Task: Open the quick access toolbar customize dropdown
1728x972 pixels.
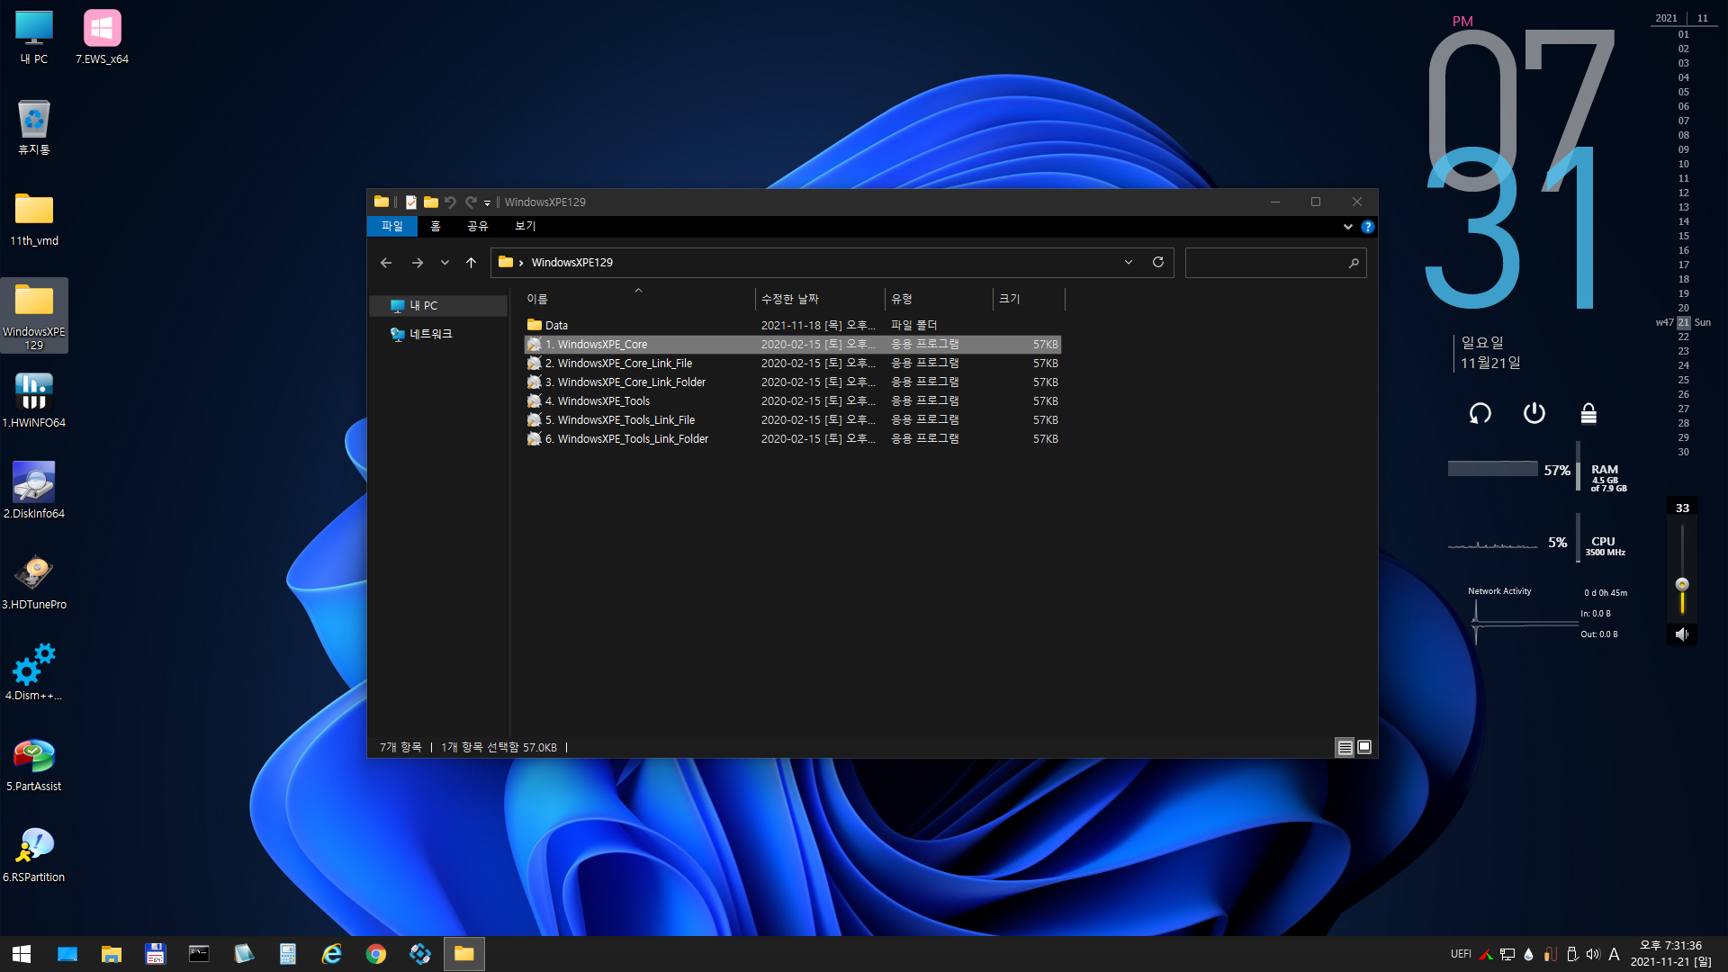Action: (x=487, y=202)
